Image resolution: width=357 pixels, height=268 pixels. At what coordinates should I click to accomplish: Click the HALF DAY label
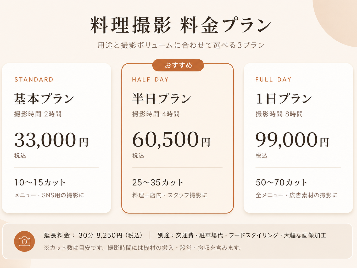150,80
